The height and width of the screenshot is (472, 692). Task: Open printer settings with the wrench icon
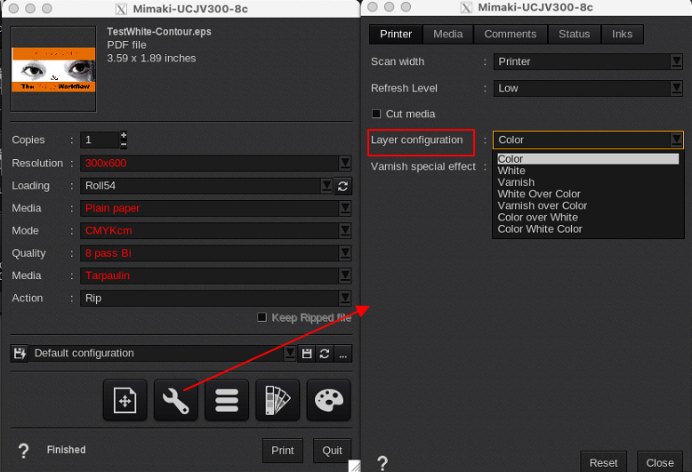[175, 400]
